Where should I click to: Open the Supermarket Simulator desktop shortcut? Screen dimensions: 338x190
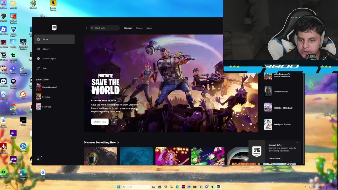coord(23,44)
